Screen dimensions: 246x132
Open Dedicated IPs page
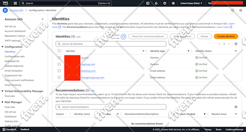tap(12, 61)
